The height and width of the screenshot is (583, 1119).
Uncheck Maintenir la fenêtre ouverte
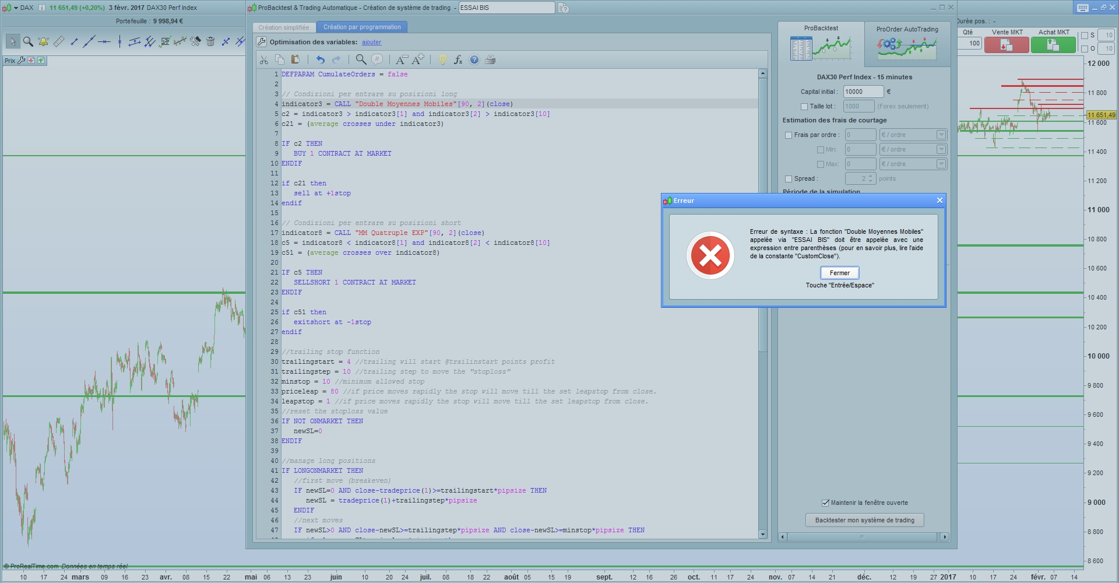825,503
